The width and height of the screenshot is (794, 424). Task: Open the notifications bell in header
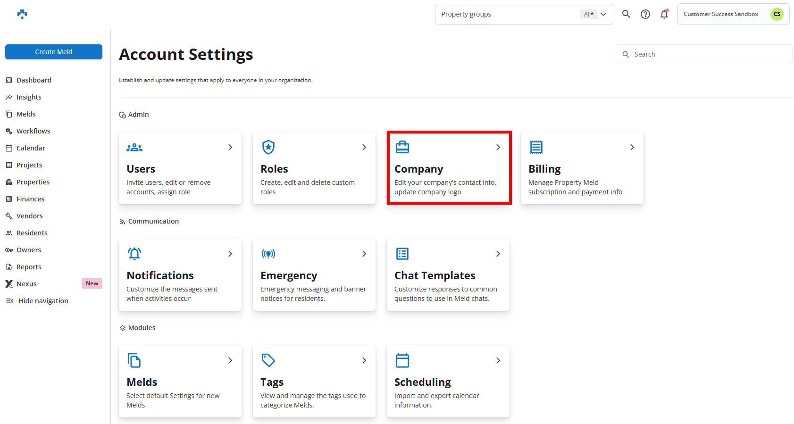[x=664, y=14]
